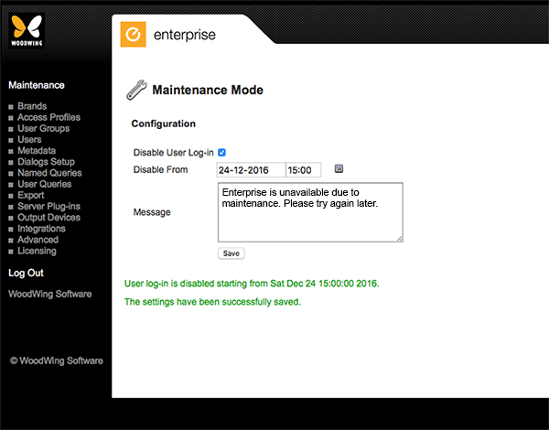549x430 pixels.
Task: Open Server Plug-ins page
Action: pos(48,206)
